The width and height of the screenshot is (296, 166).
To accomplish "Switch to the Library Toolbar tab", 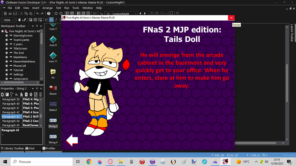I will pos(12,149).
